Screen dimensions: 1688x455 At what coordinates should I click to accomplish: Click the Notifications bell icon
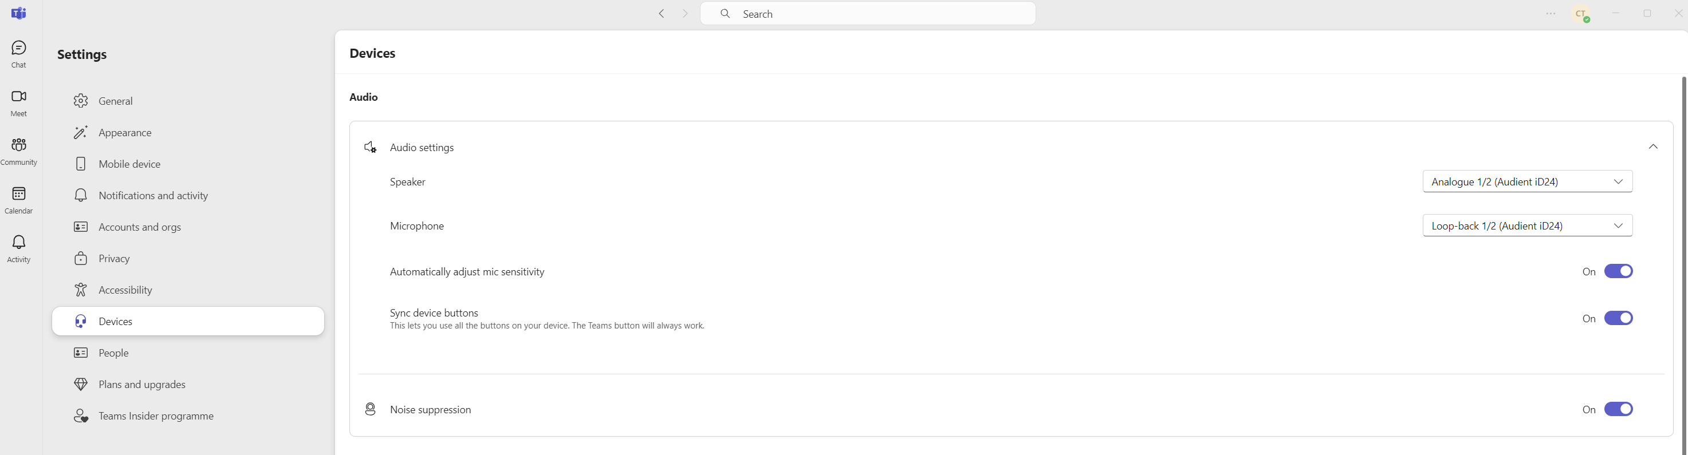(81, 195)
